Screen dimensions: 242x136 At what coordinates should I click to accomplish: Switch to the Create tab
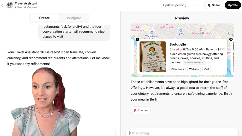44,18
